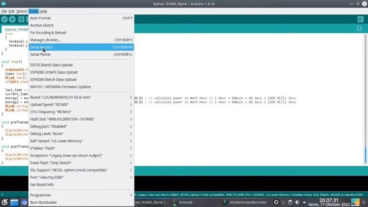Click the taskbar clock 20.07.31
The width and height of the screenshot is (368, 207).
(x=329, y=201)
